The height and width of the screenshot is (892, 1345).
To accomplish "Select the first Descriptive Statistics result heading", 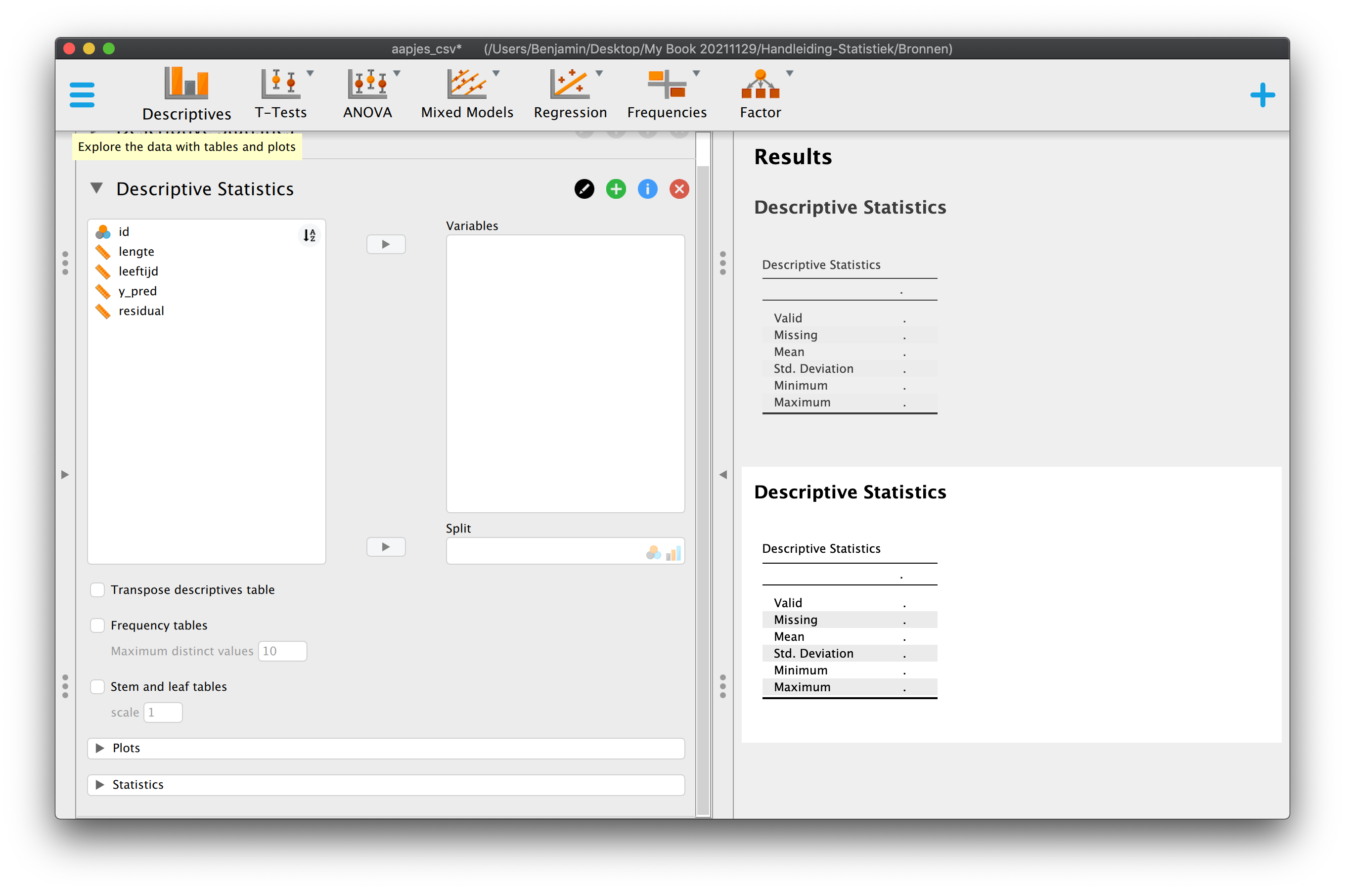I will coord(850,207).
